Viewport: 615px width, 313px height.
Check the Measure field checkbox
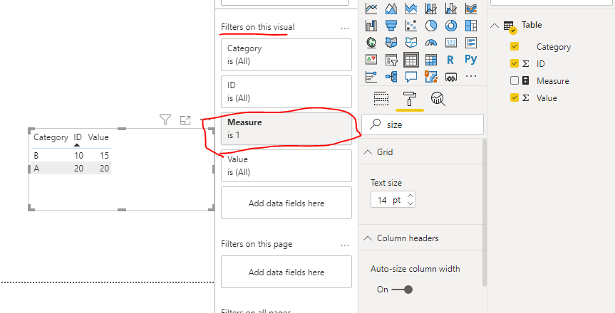(515, 80)
